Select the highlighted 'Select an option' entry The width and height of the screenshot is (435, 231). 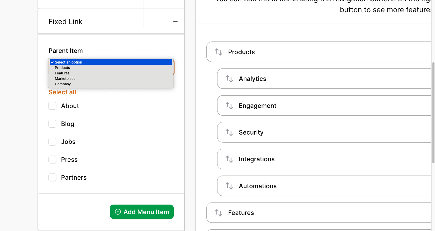(111, 62)
